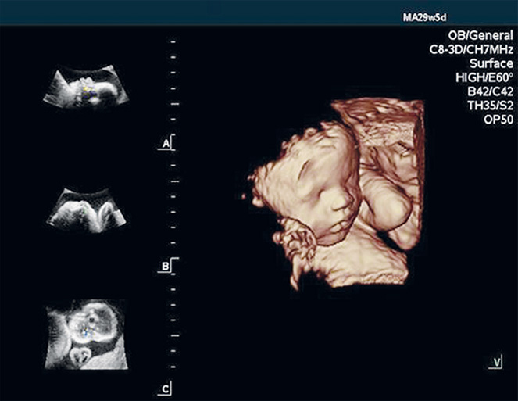
Task: Select the Surface render mode text
Action: click(490, 64)
